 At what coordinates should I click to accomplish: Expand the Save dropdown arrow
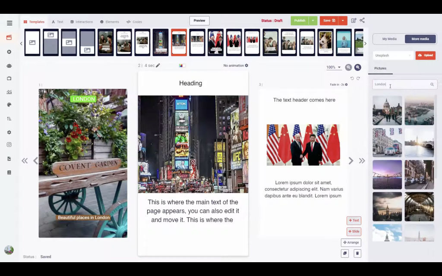pos(343,21)
